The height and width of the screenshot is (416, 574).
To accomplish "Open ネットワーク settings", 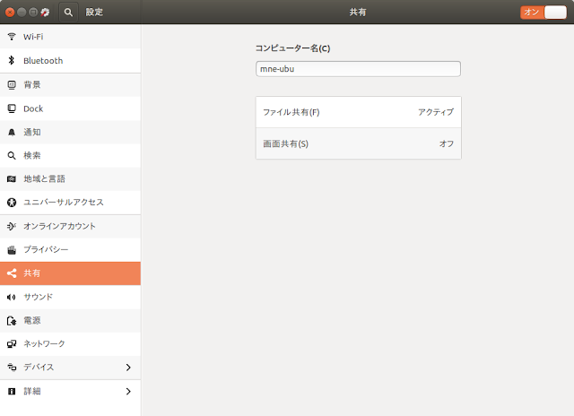I will coord(70,344).
